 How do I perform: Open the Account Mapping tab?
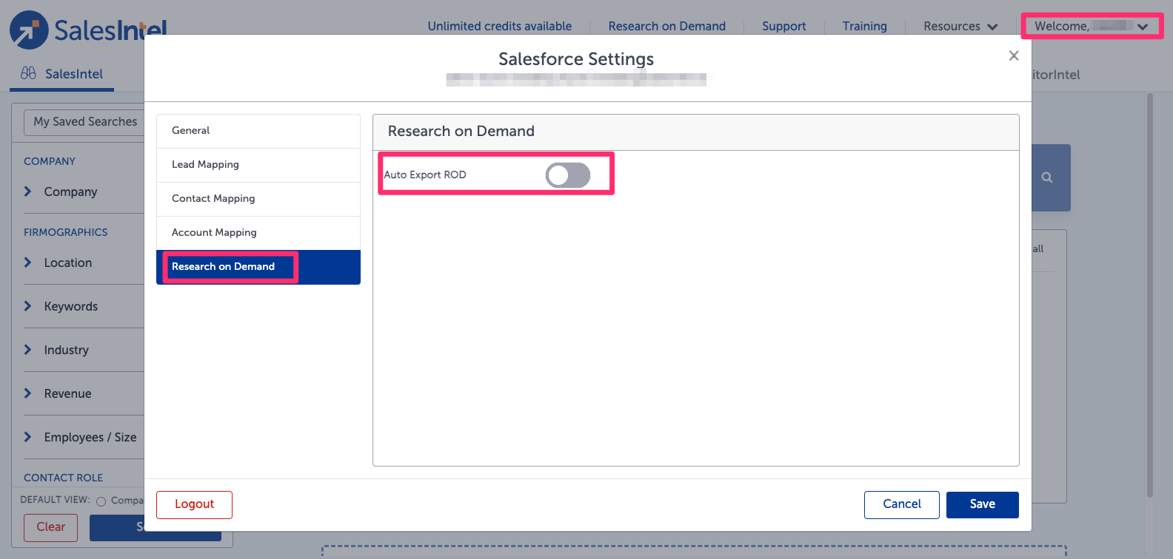point(258,233)
